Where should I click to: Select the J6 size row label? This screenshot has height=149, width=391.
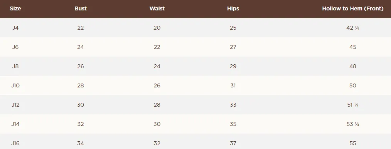click(x=15, y=47)
